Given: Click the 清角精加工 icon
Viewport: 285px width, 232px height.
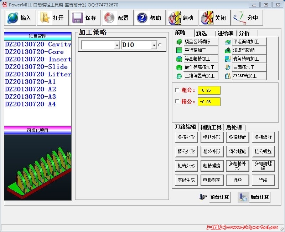Looking at the screenshot, I should [228, 59].
